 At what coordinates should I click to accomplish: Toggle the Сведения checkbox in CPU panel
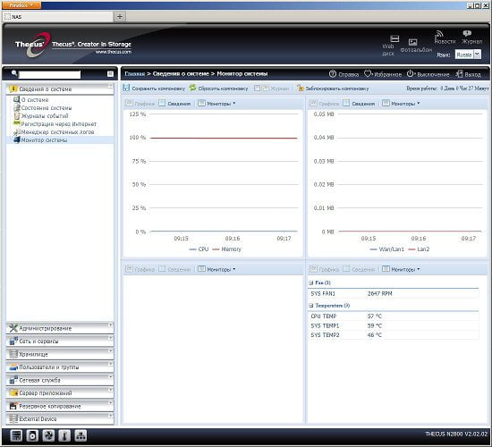[162, 103]
